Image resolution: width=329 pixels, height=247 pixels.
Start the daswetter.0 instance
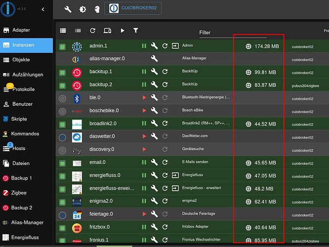pos(144,136)
